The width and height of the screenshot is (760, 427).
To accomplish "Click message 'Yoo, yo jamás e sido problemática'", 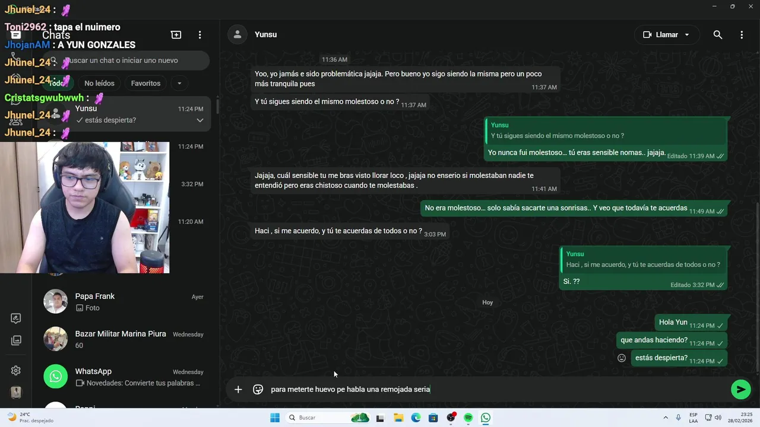I will click(406, 79).
